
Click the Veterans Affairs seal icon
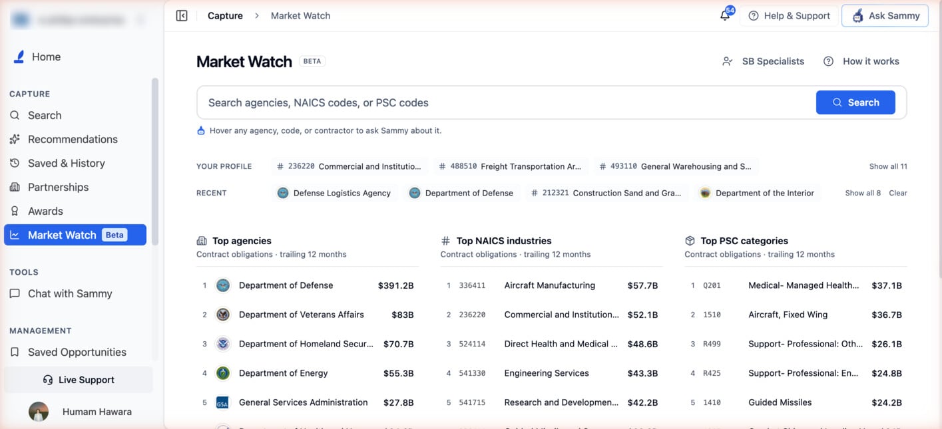click(x=223, y=315)
